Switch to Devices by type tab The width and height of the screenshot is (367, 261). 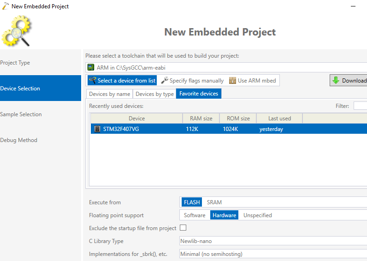[154, 94]
